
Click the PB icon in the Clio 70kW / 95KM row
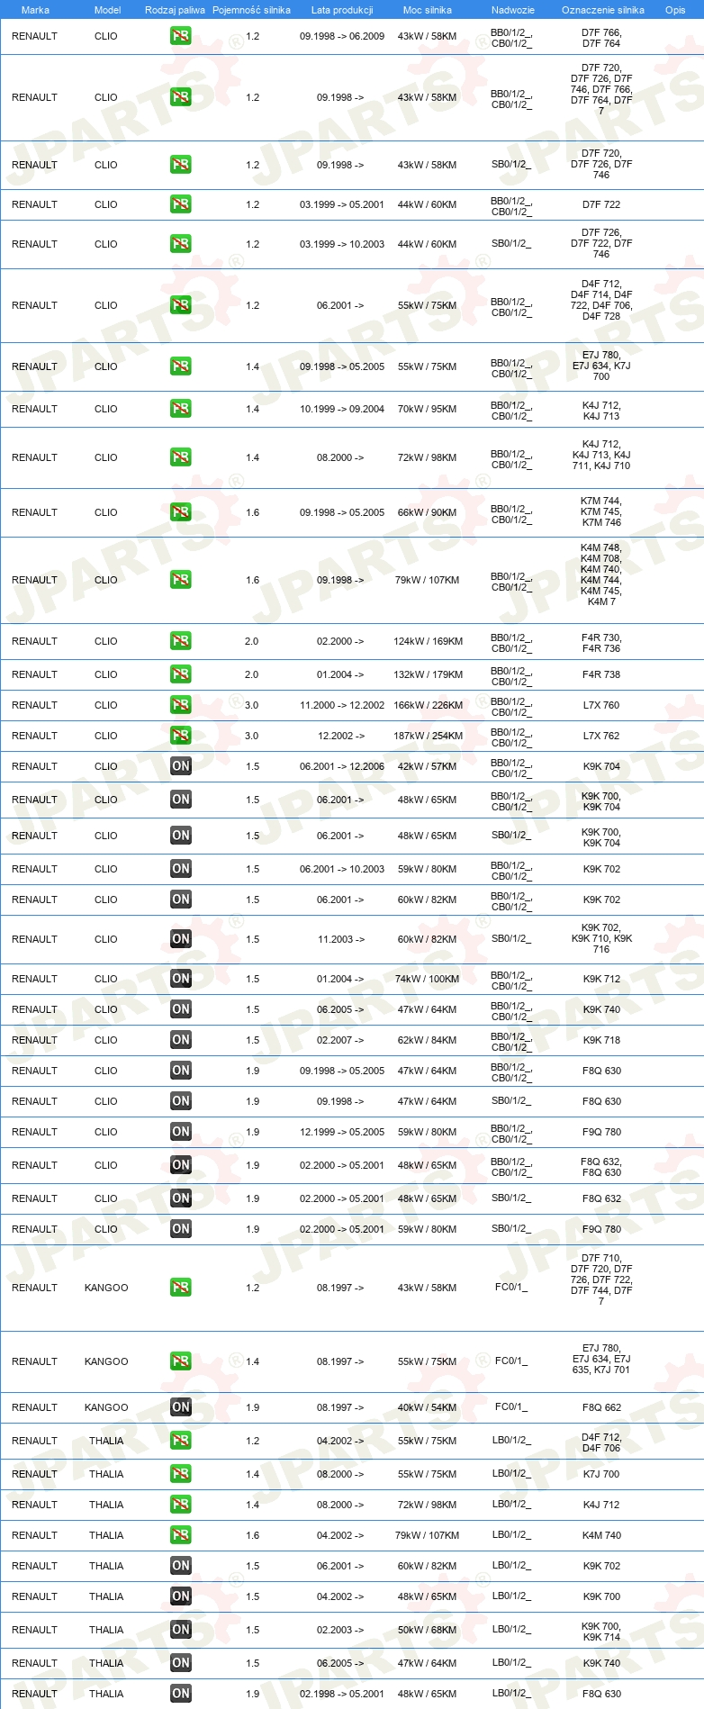(180, 409)
